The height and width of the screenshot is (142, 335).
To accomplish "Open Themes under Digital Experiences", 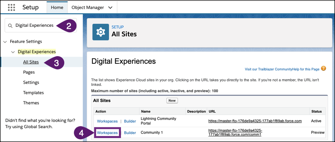I will pyautogui.click(x=31, y=103).
